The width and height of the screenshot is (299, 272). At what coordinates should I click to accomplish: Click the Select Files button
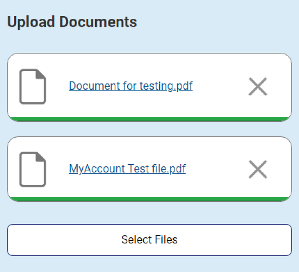[x=149, y=240]
